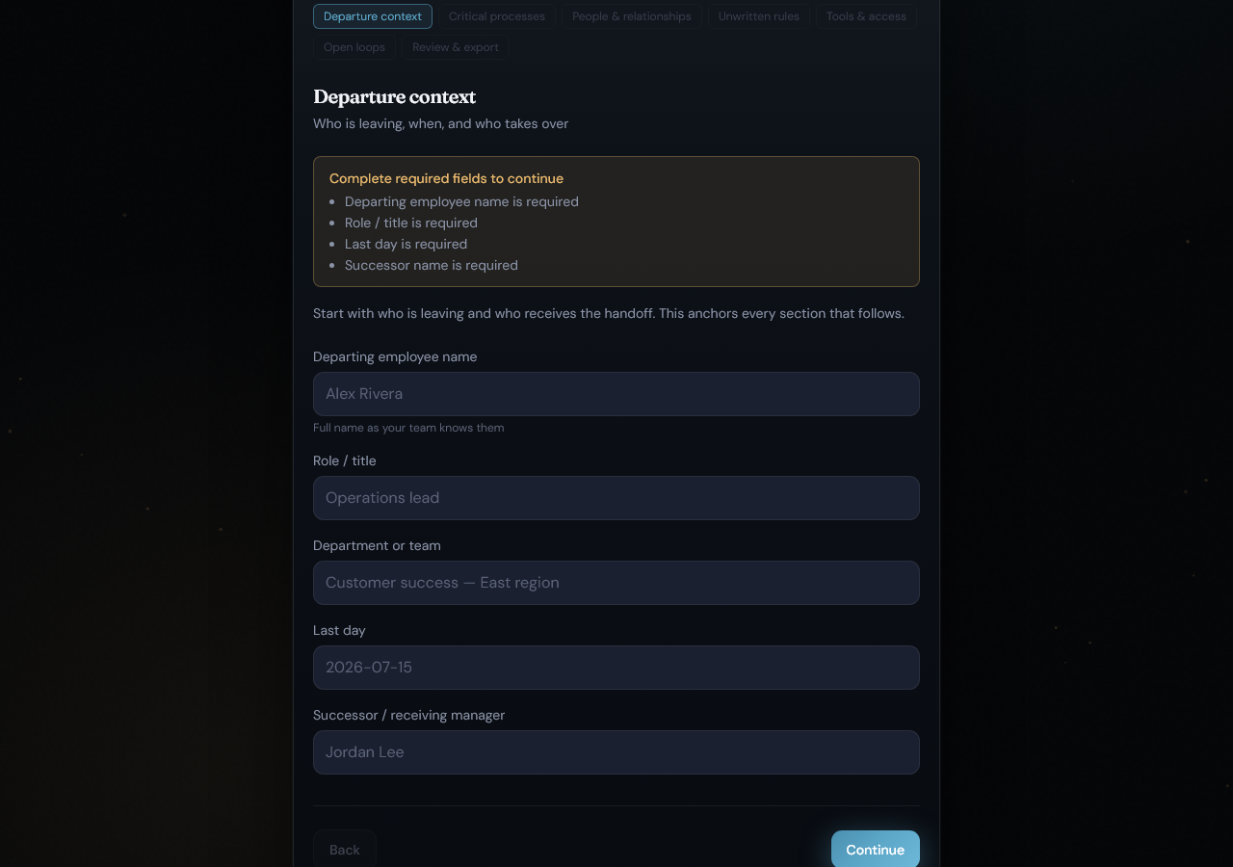This screenshot has width=1233, height=867.
Task: Open the Critical processes step
Action: pyautogui.click(x=497, y=16)
